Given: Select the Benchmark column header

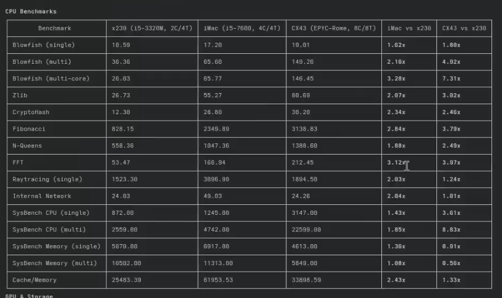Looking at the screenshot, I should [x=55, y=28].
